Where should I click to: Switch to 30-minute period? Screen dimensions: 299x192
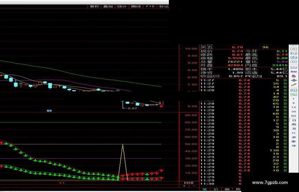click(x=293, y=112)
